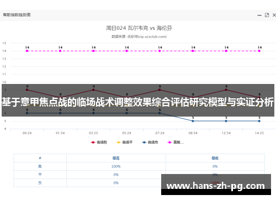
Task: Click the 平 row label in table
Action: (x=40, y=175)
